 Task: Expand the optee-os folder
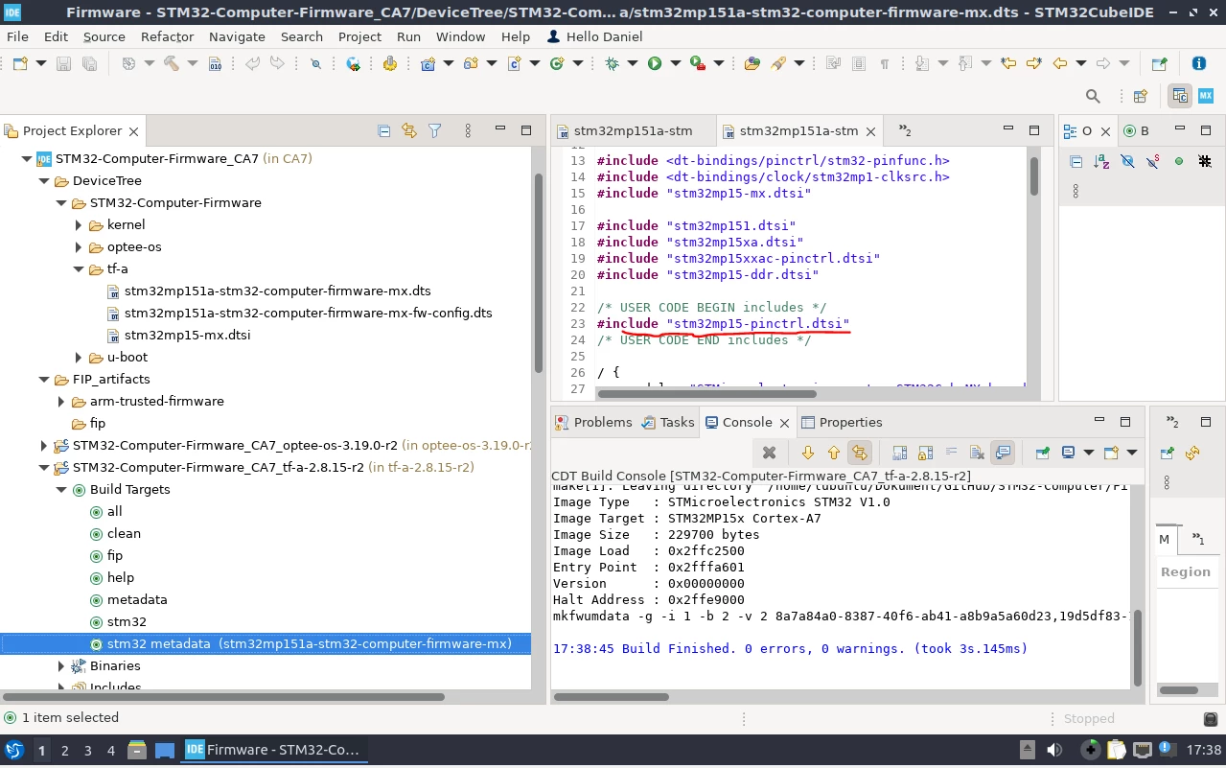[79, 247]
